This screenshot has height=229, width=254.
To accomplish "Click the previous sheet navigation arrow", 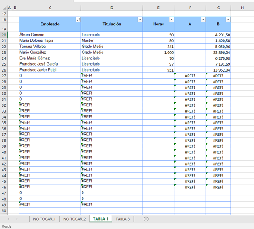I will 8,219.
